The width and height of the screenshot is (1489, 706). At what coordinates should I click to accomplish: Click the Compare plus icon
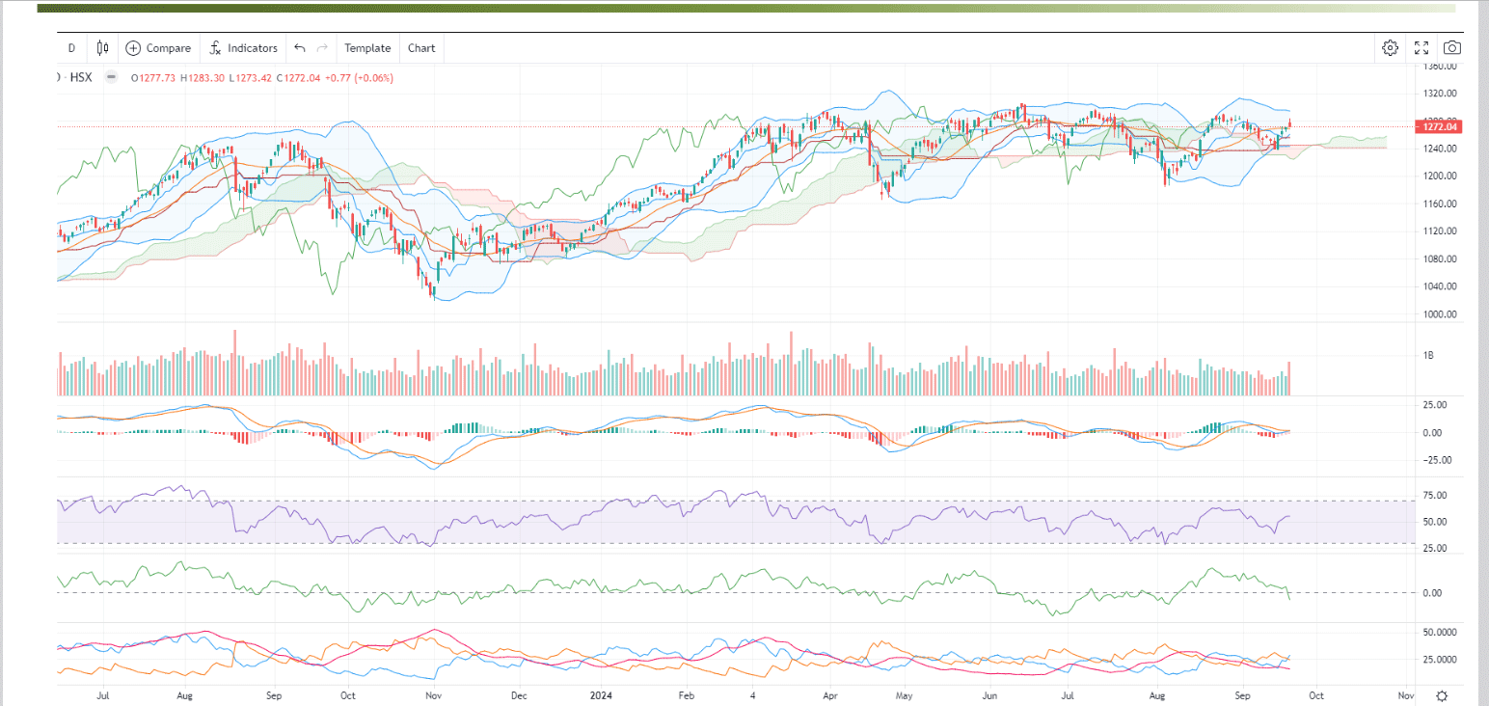point(133,48)
